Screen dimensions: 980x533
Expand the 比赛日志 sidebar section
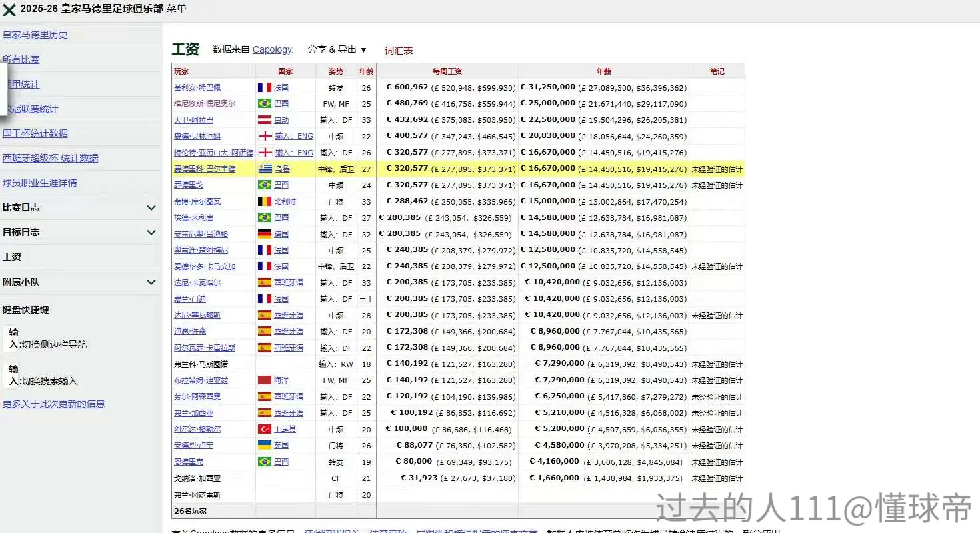click(151, 207)
